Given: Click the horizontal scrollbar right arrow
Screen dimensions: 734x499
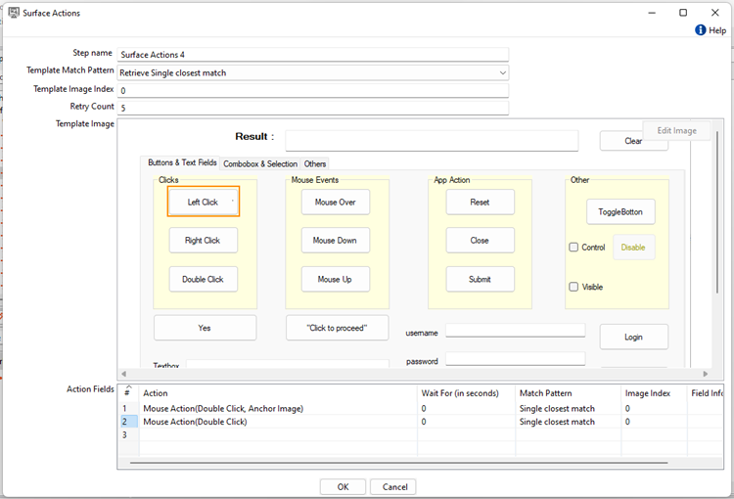Looking at the screenshot, I should click(706, 374).
